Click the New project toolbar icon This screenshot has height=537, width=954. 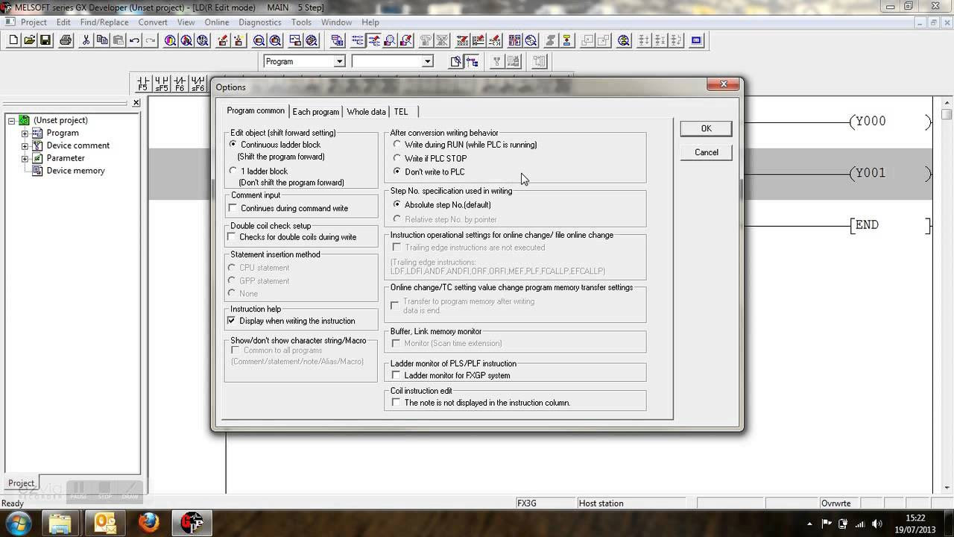coord(13,40)
